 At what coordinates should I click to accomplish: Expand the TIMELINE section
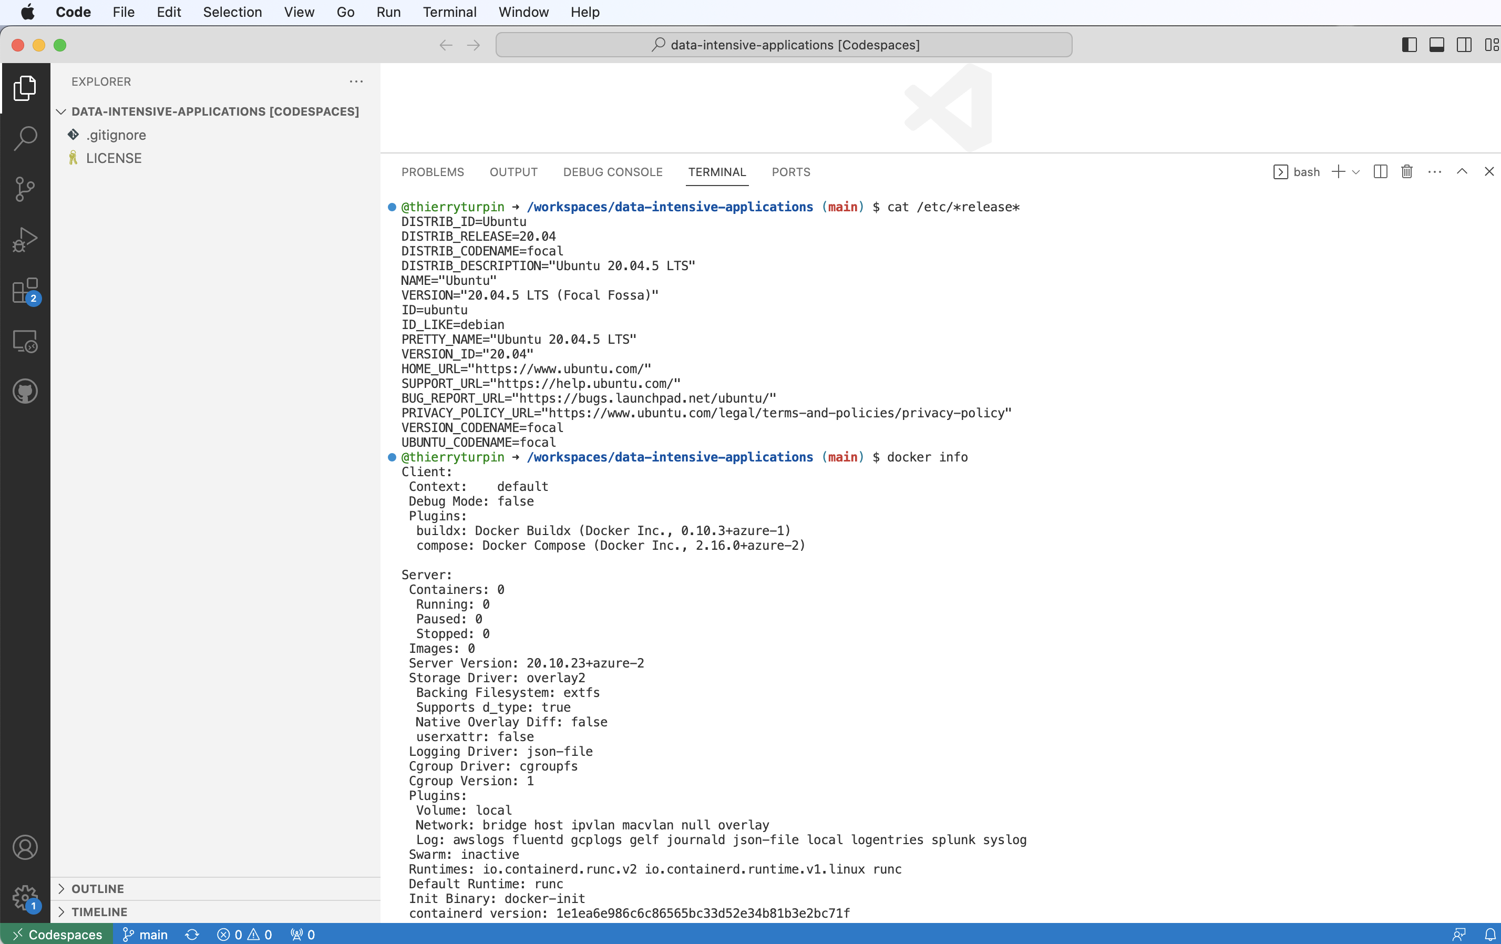point(99,911)
